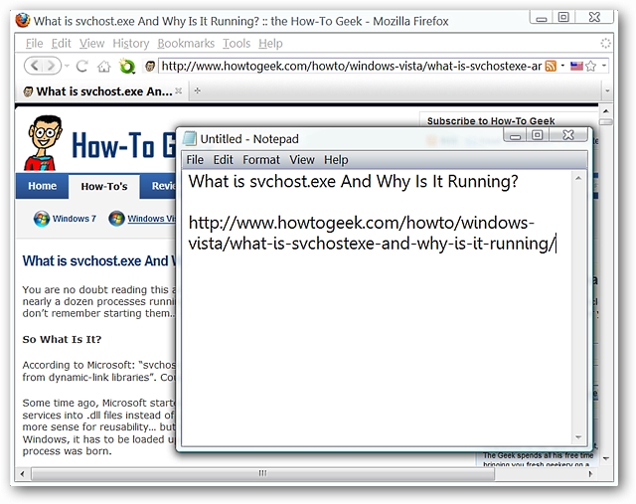Open history dropdown next to forward button
This screenshot has width=636, height=504.
(67, 66)
